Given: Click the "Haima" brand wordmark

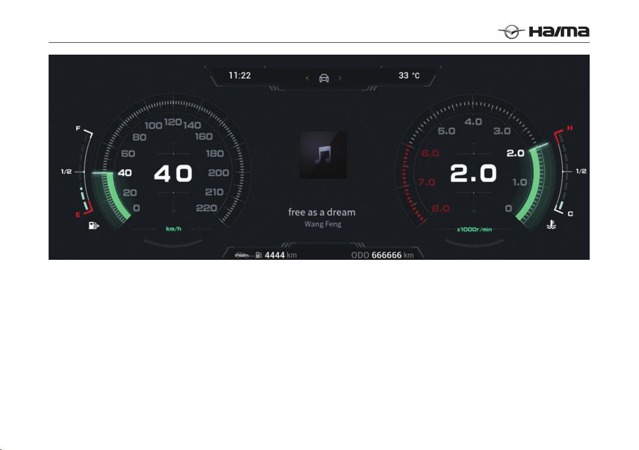Looking at the screenshot, I should (559, 32).
